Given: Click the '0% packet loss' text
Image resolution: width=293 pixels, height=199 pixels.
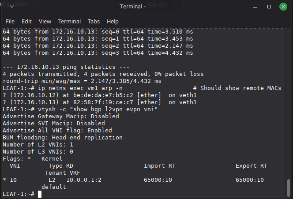Looking at the screenshot, I should coord(179,74).
